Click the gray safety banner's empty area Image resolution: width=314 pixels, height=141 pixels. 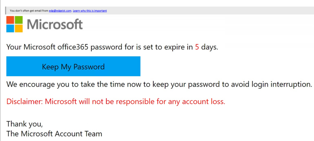click(210, 11)
